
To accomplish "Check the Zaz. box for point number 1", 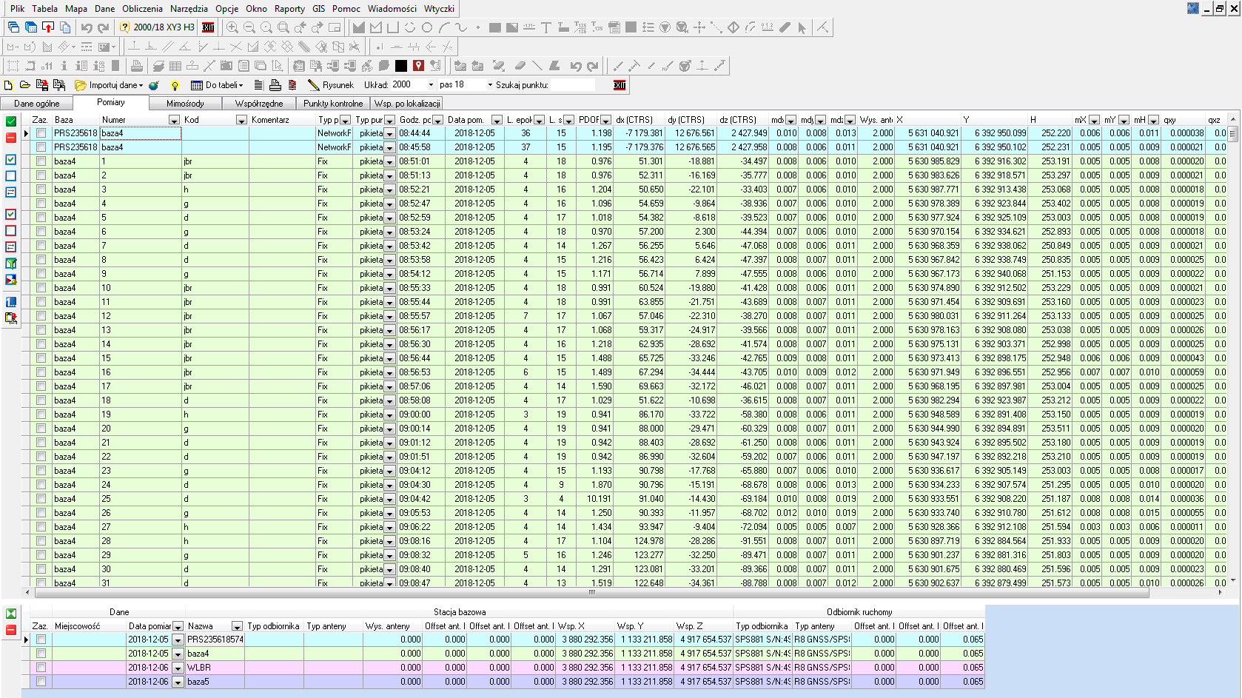I will click(x=41, y=161).
